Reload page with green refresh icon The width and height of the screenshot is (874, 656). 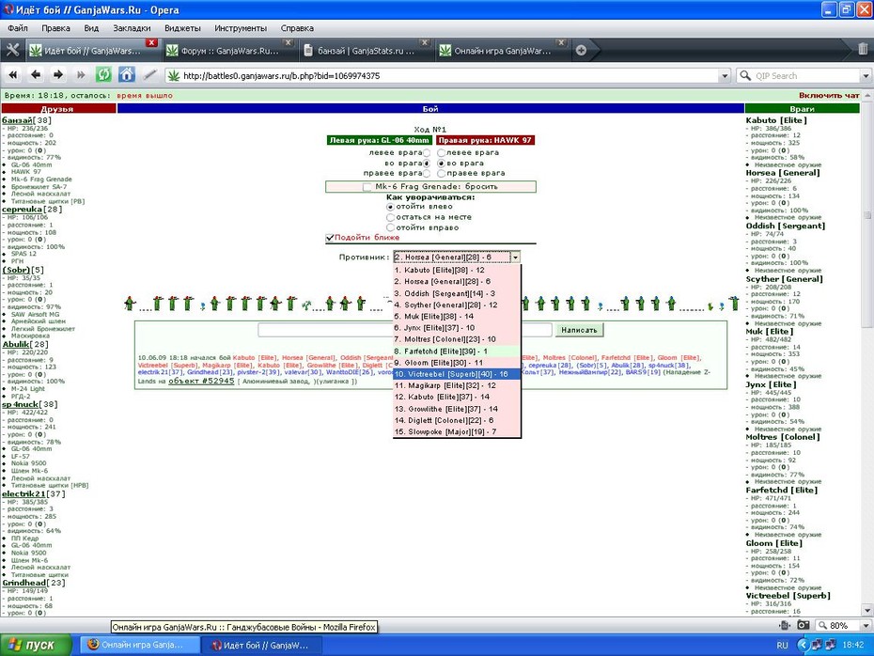(x=103, y=74)
